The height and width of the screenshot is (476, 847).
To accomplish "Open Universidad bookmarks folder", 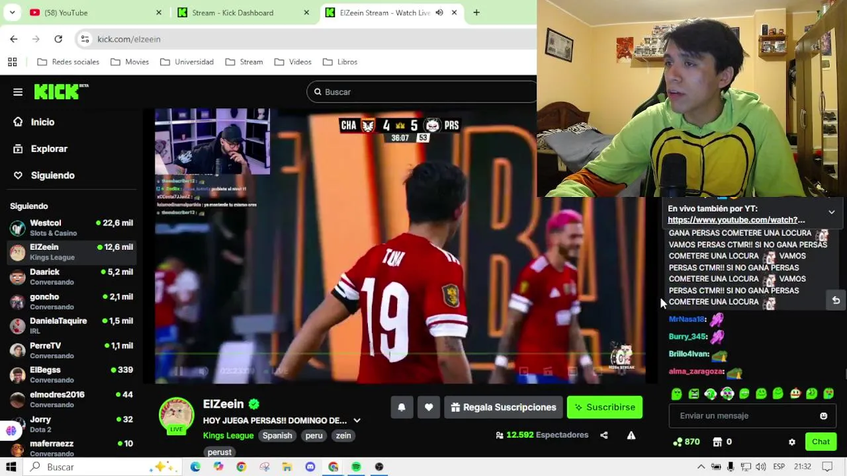I will click(x=187, y=62).
